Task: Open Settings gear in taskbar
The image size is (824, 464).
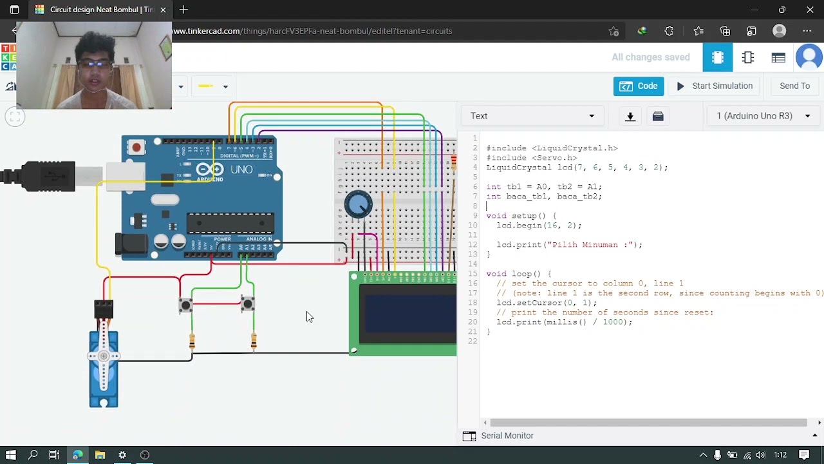Action: (122, 455)
